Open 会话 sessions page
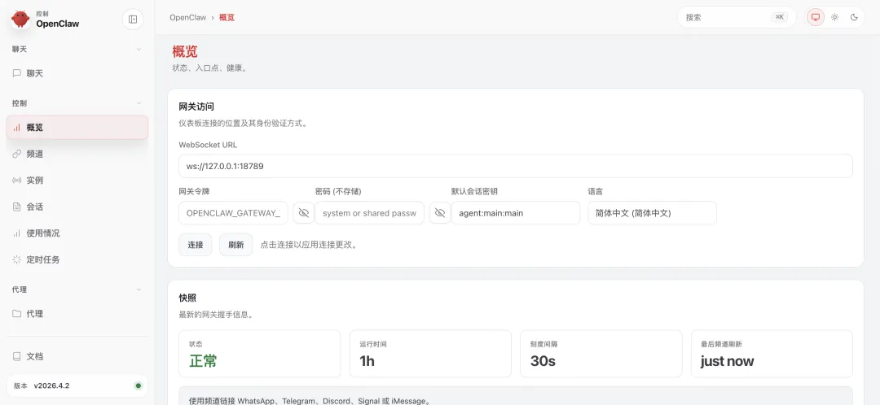Image resolution: width=880 pixels, height=405 pixels. click(x=77, y=207)
